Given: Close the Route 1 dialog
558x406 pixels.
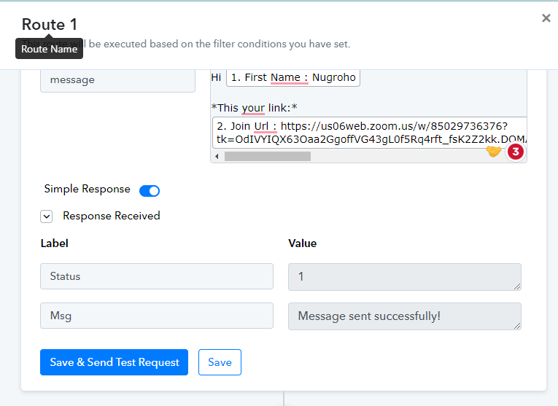Looking at the screenshot, I should point(546,18).
